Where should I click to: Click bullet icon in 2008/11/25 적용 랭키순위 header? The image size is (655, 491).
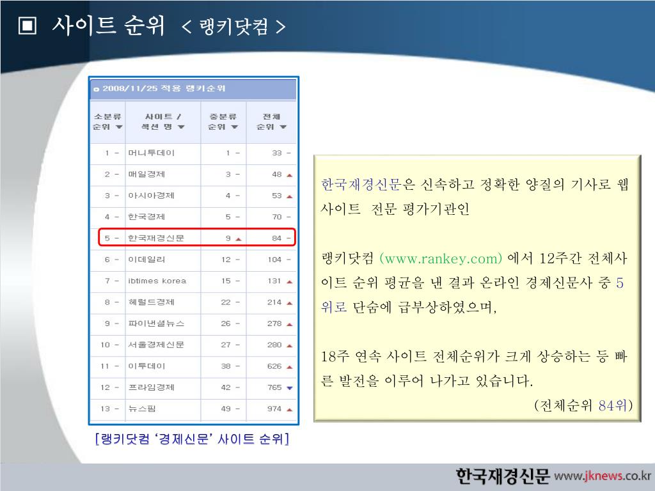tap(96, 90)
